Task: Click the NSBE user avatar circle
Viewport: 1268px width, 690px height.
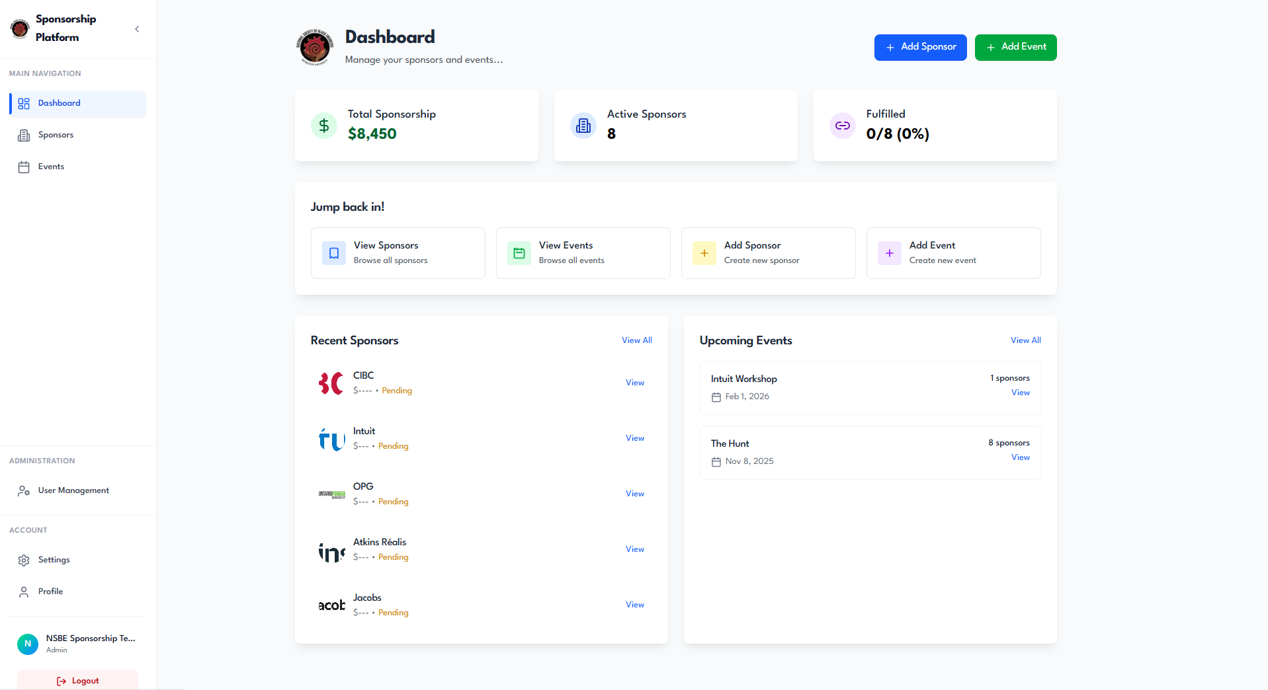Action: click(x=28, y=644)
